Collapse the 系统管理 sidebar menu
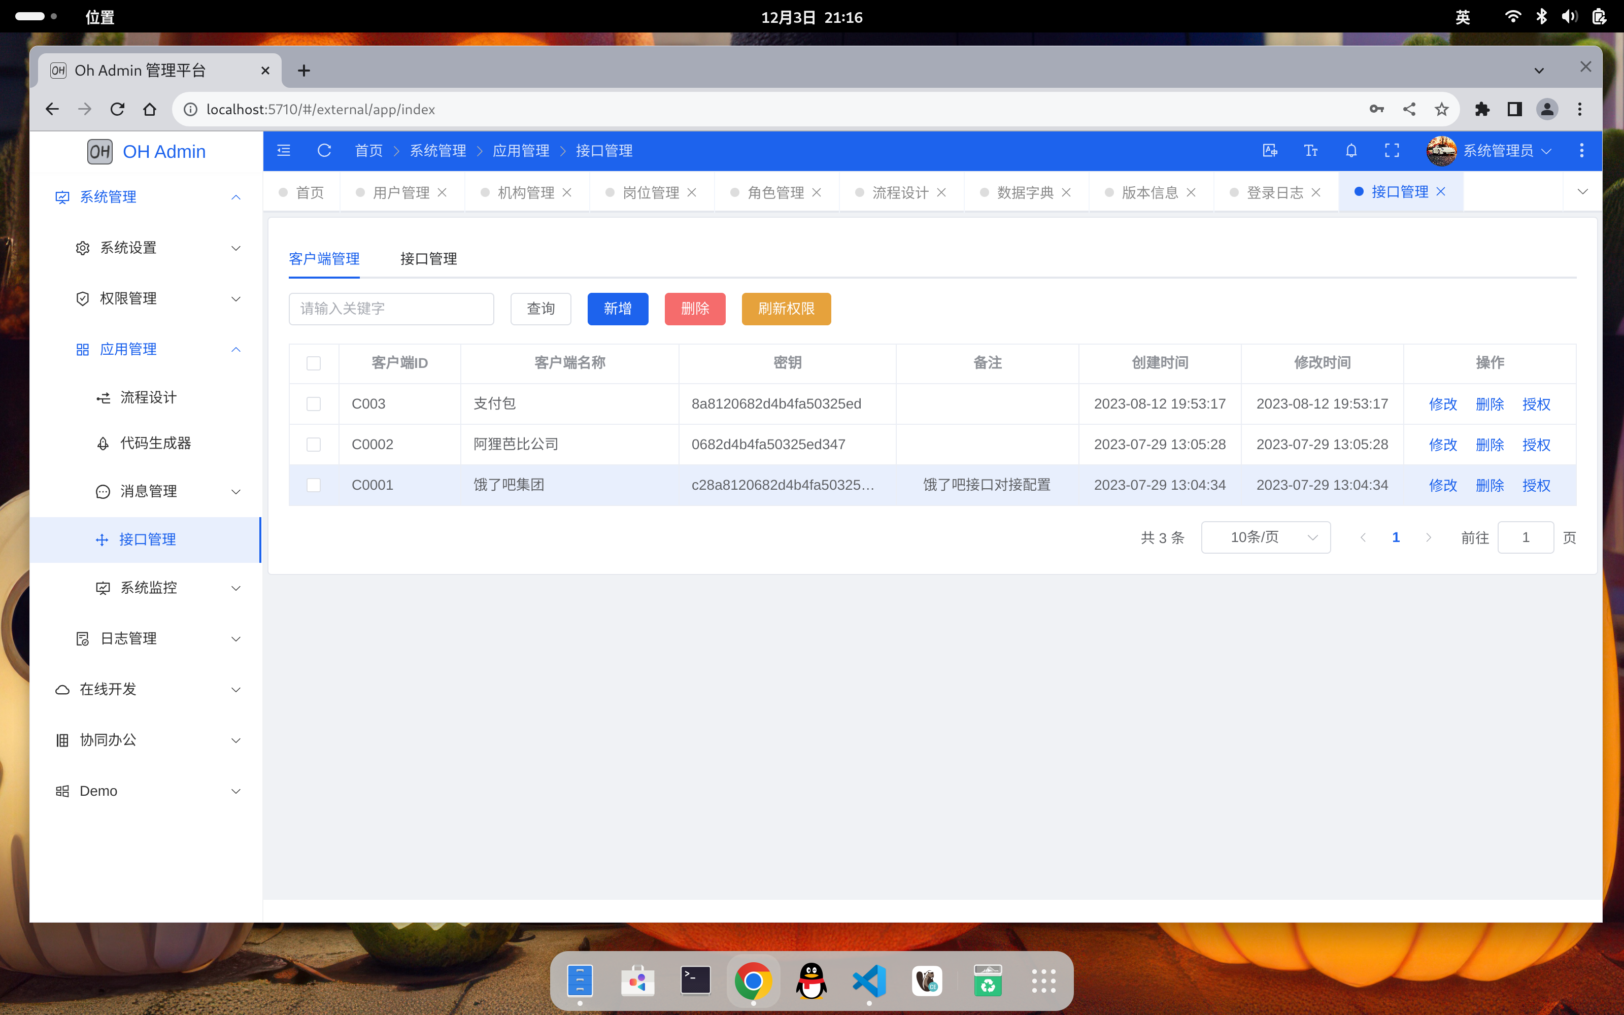The height and width of the screenshot is (1015, 1624). point(146,197)
